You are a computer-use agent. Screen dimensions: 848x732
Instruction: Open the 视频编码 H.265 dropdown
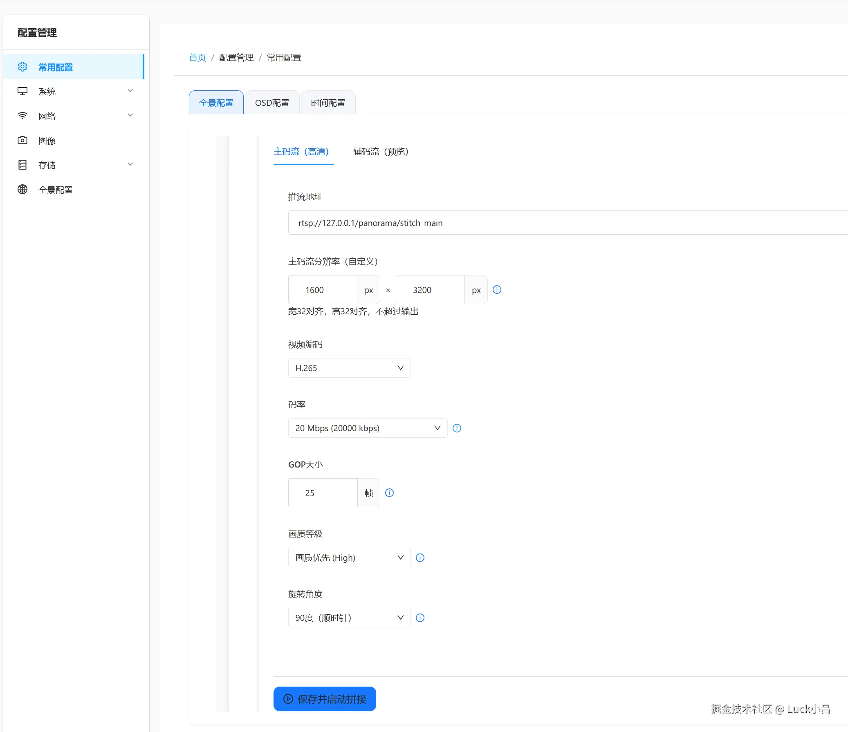(x=349, y=368)
